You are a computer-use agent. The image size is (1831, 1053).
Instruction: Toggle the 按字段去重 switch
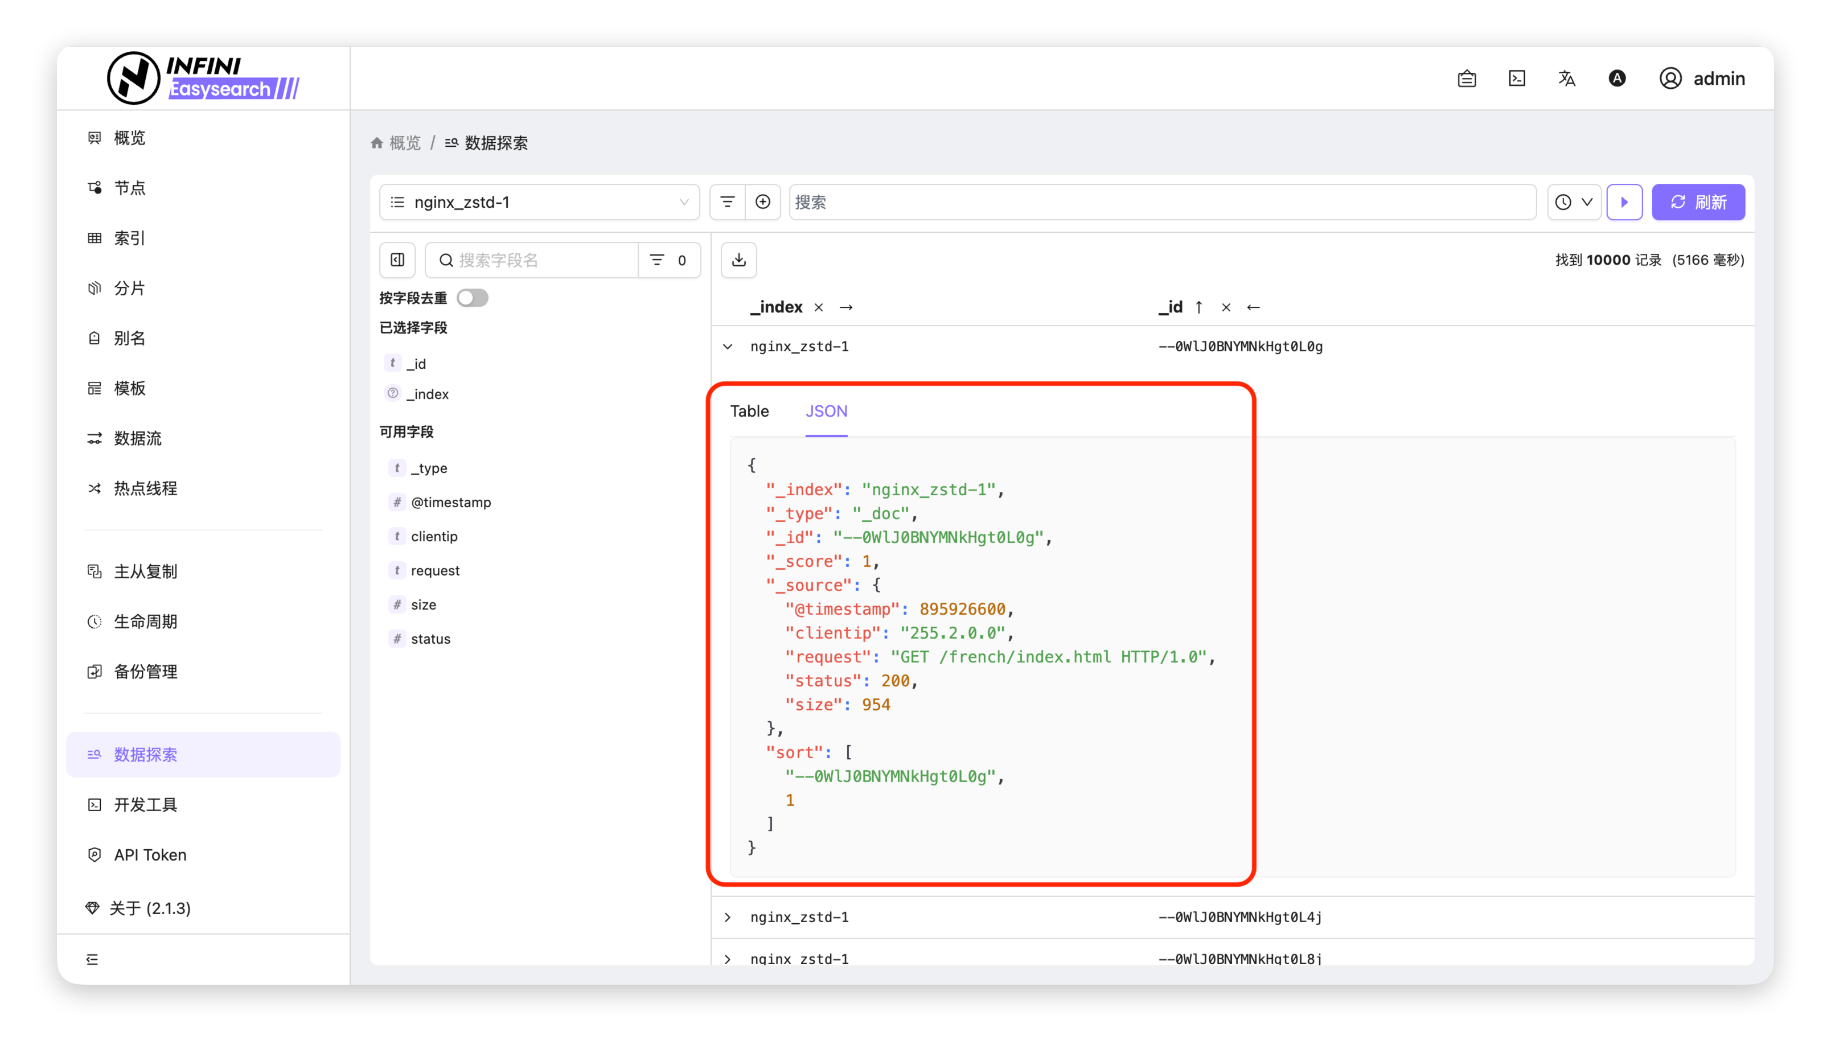[473, 298]
